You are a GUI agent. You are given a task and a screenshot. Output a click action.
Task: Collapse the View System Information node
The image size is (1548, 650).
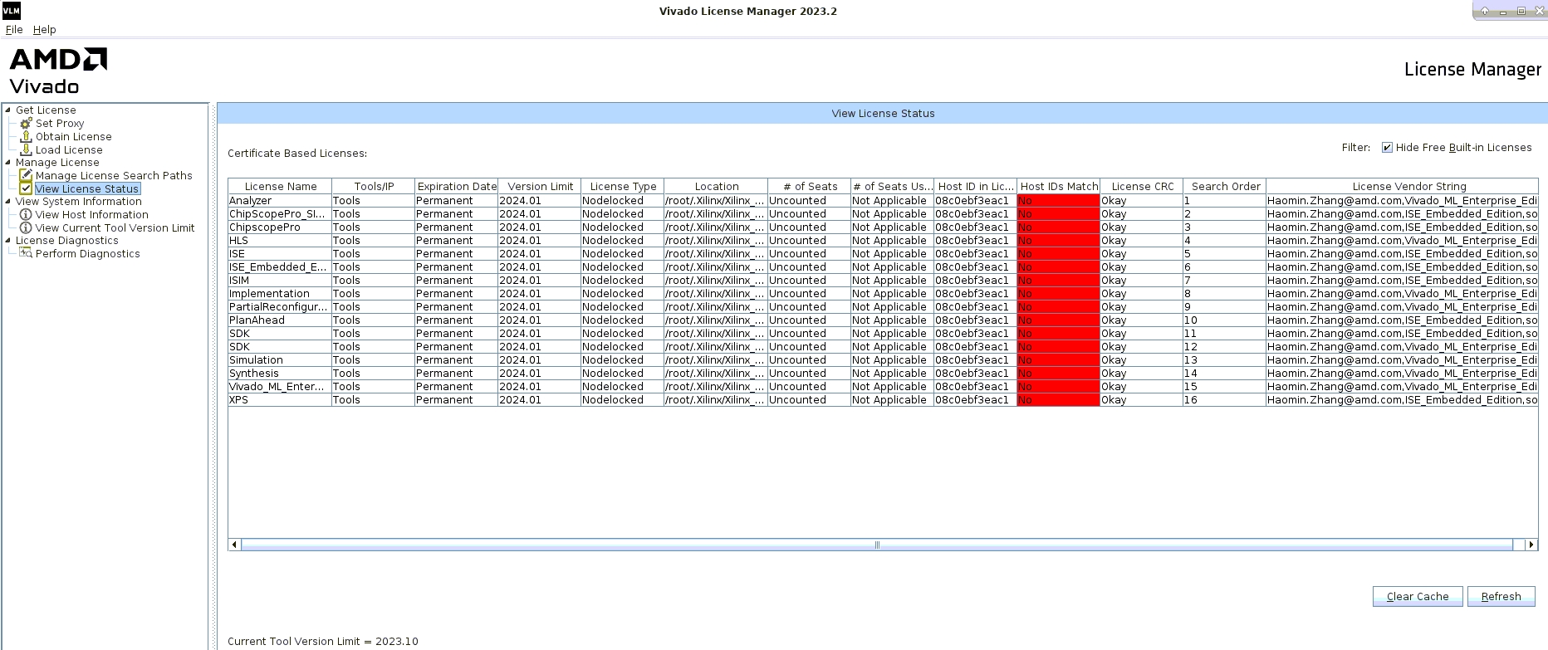[7, 201]
